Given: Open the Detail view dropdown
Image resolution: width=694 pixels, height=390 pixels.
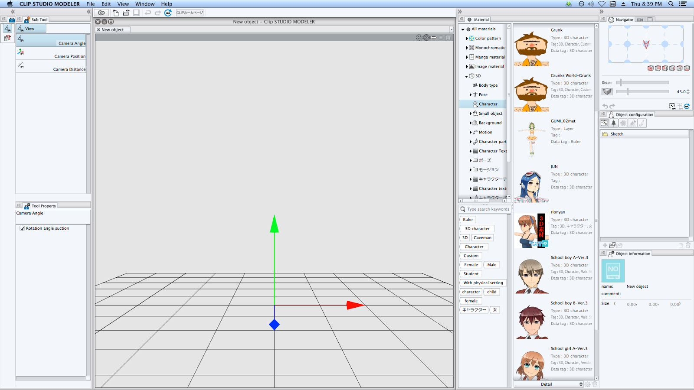Looking at the screenshot, I should click(x=548, y=384).
